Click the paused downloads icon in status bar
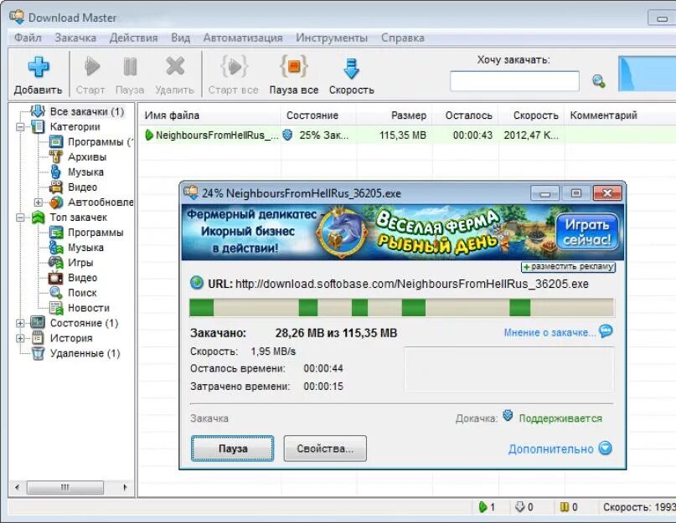Viewport: 676px width, 523px height. point(564,507)
